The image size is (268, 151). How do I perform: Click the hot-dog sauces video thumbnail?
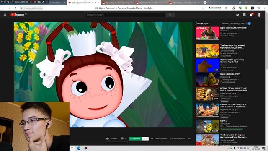point(207,110)
